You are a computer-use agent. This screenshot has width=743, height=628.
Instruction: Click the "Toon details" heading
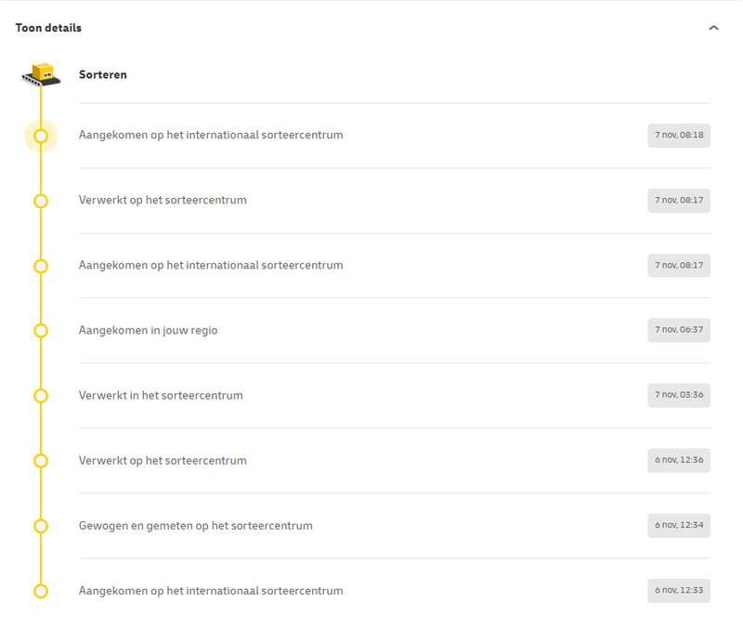coord(48,28)
